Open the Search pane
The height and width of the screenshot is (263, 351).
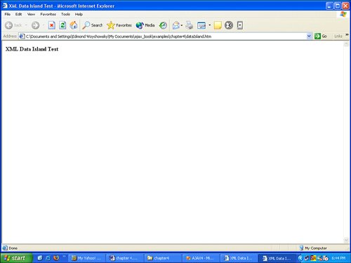(93, 25)
